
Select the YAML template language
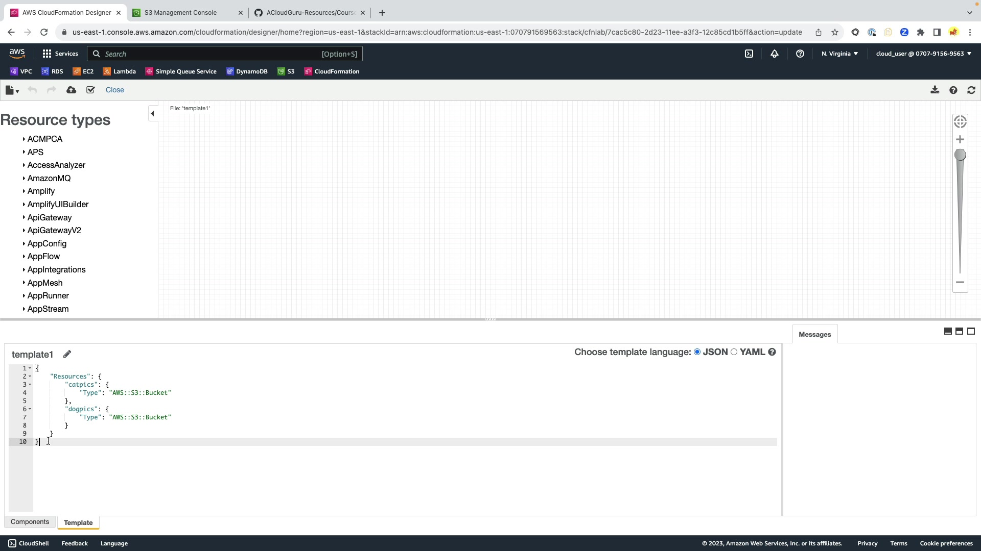[x=734, y=352]
